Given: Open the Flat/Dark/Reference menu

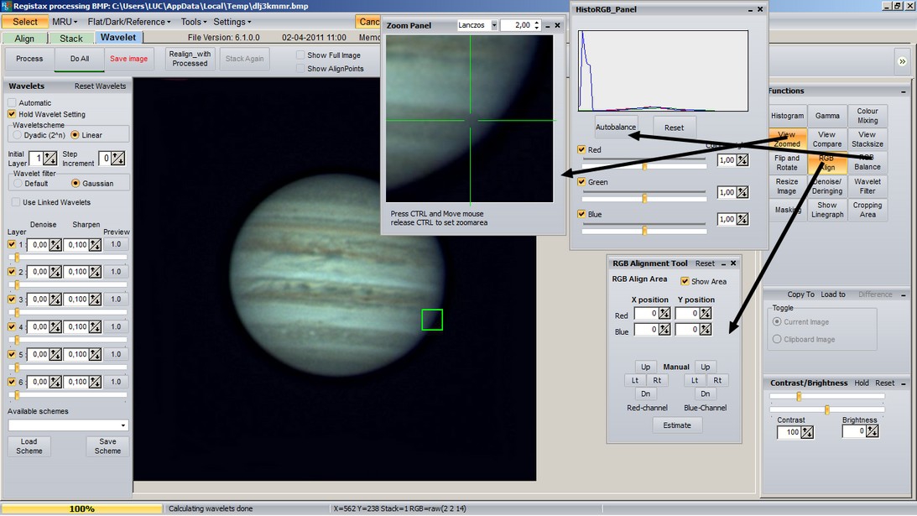Looking at the screenshot, I should tap(128, 22).
